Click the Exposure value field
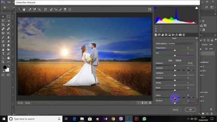Screen dimensions: 217x122 [190, 63]
